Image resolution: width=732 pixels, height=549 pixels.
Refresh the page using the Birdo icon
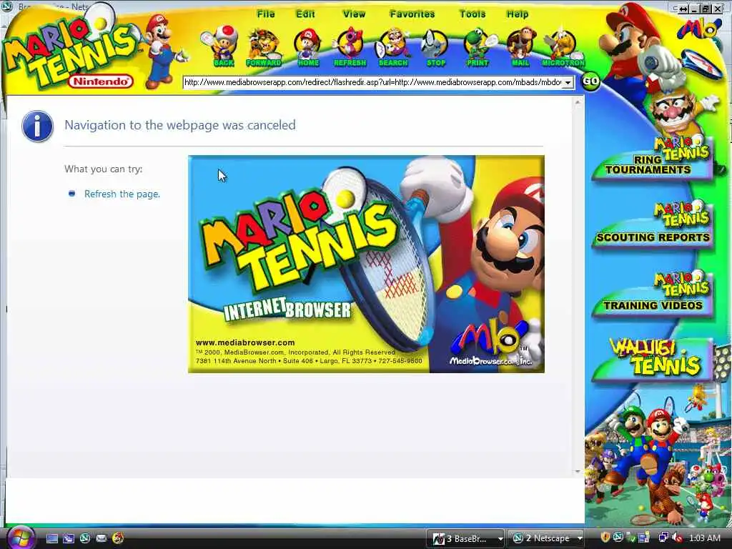click(x=350, y=46)
